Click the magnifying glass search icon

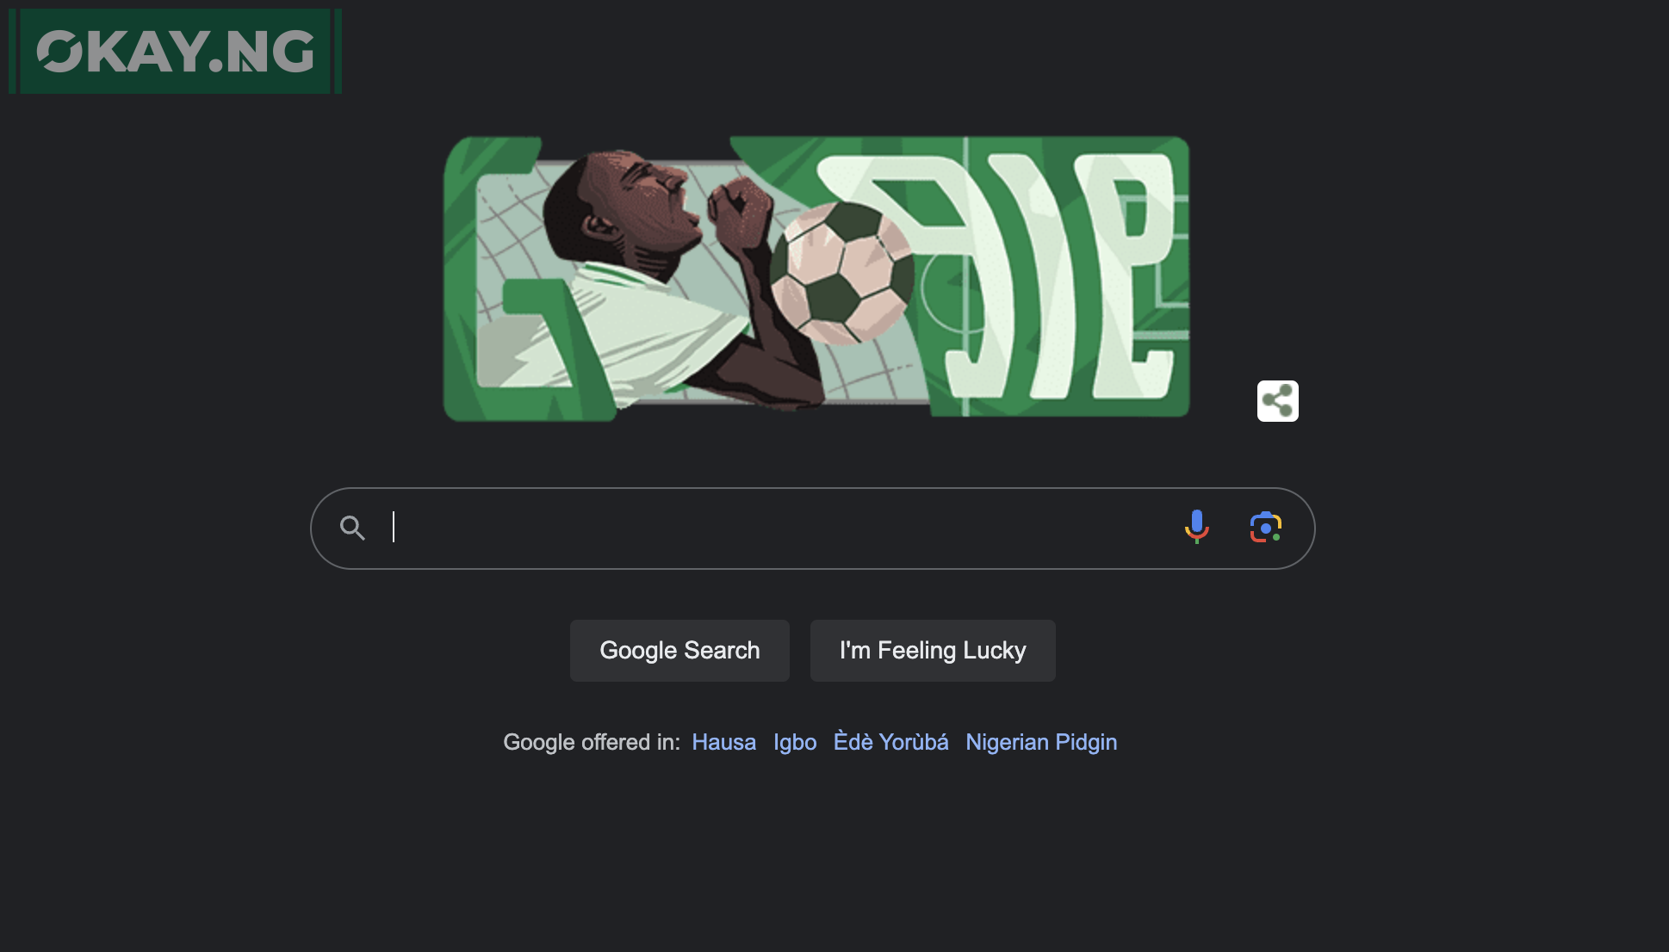point(352,528)
